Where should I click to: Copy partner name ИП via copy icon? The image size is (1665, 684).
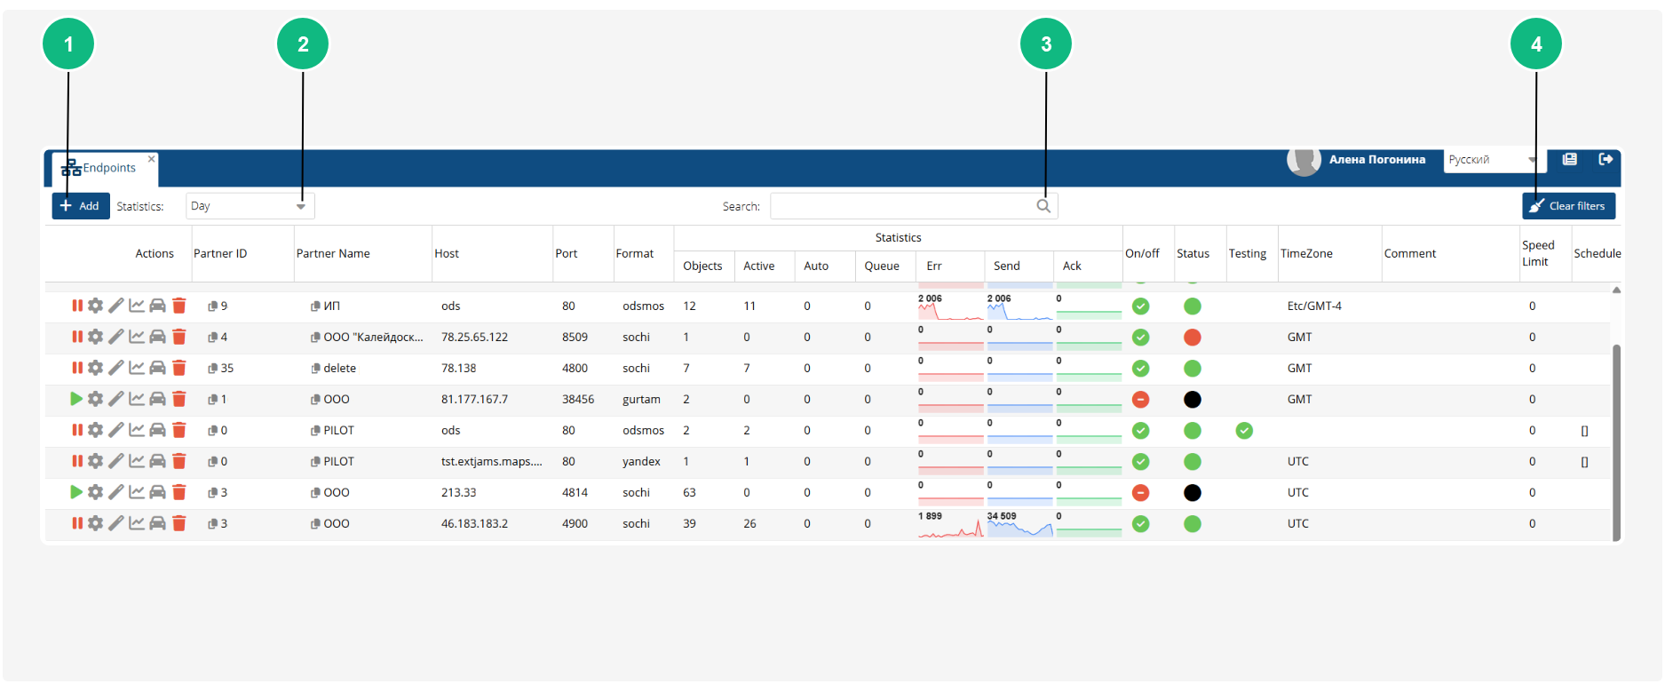coord(315,306)
